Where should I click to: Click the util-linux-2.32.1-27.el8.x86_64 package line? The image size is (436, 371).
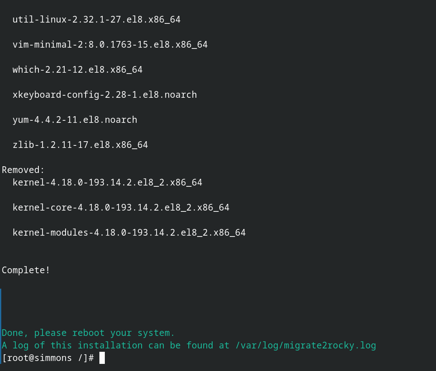96,20
